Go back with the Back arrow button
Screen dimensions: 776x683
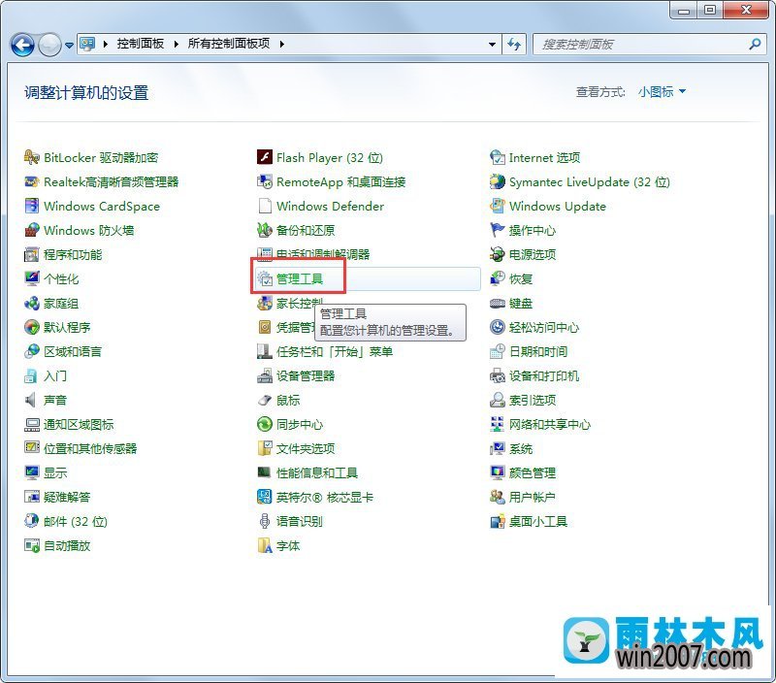pyautogui.click(x=22, y=45)
